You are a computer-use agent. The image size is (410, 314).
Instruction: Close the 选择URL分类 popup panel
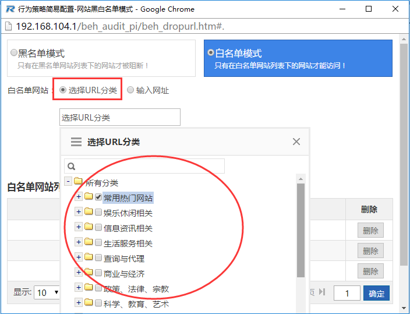tap(296, 142)
